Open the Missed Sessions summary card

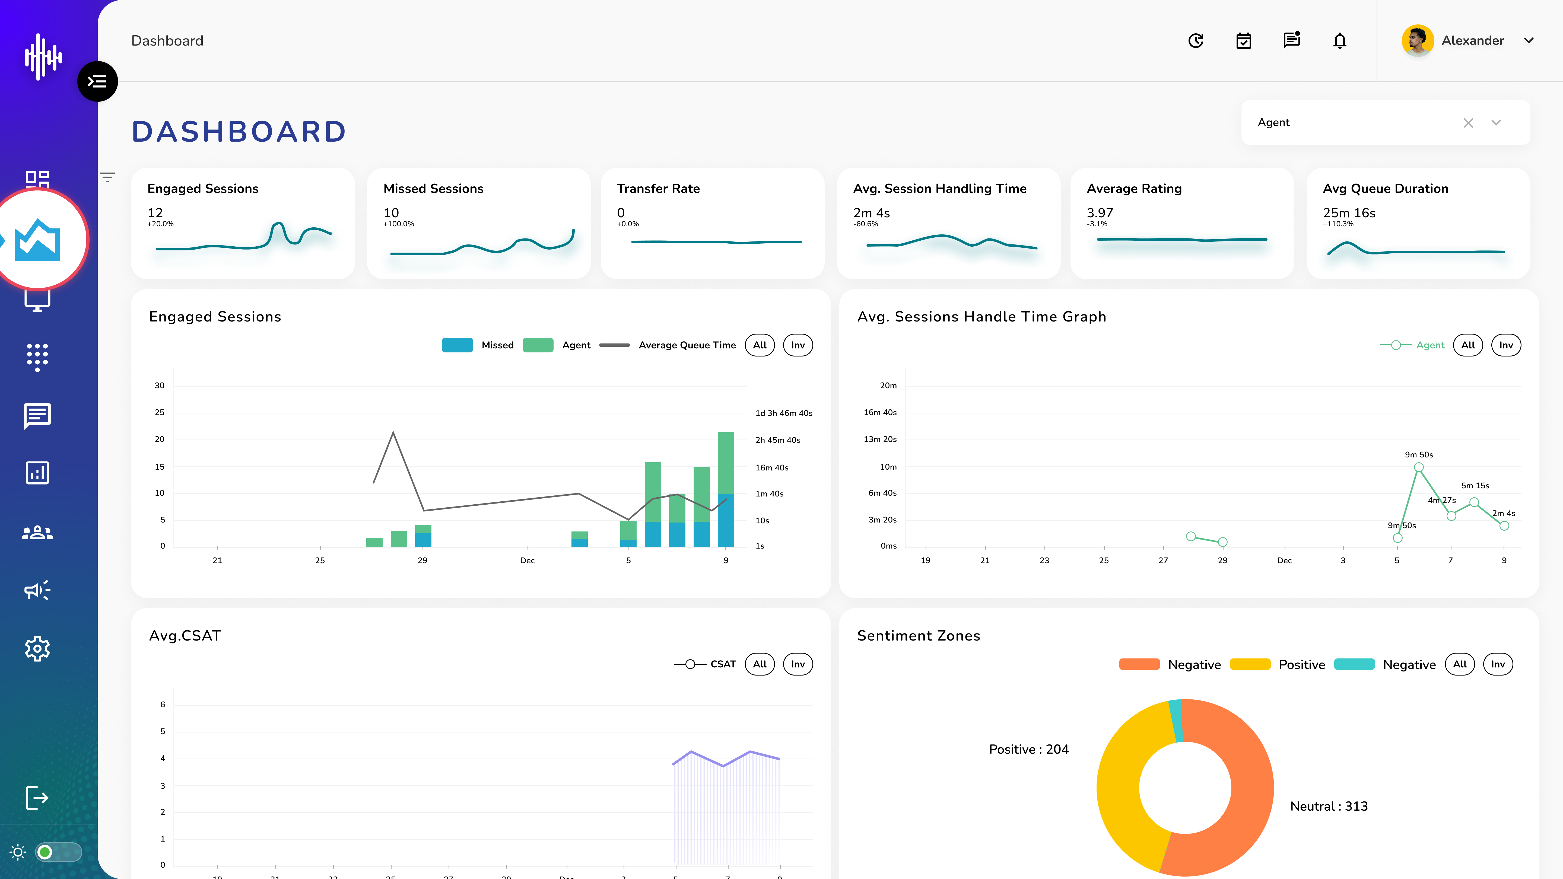[x=479, y=223]
